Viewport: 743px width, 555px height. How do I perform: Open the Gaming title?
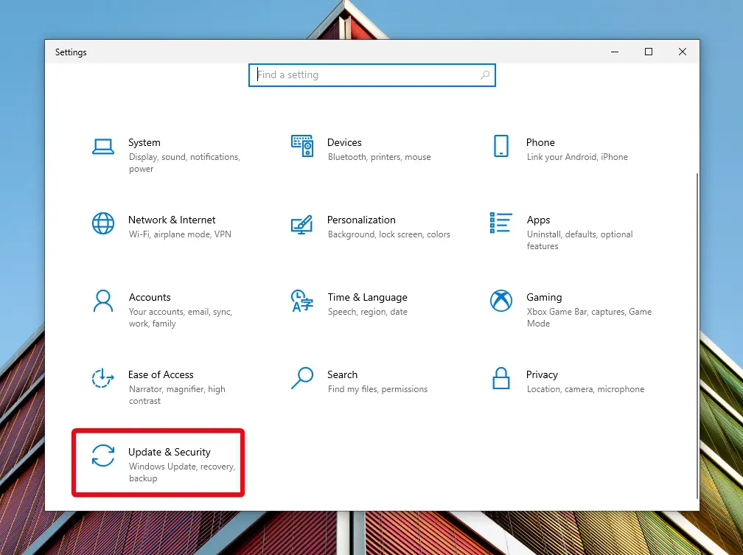pyautogui.click(x=544, y=297)
